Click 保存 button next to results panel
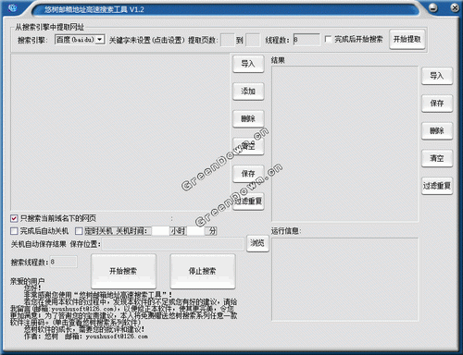This screenshot has height=355, width=463. pos(437,104)
